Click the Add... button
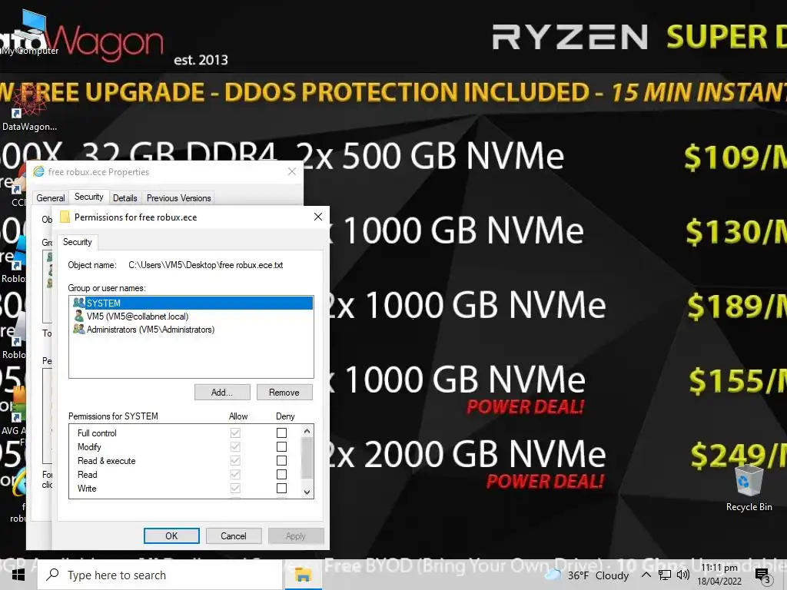Image resolution: width=787 pixels, height=590 pixels. point(222,393)
